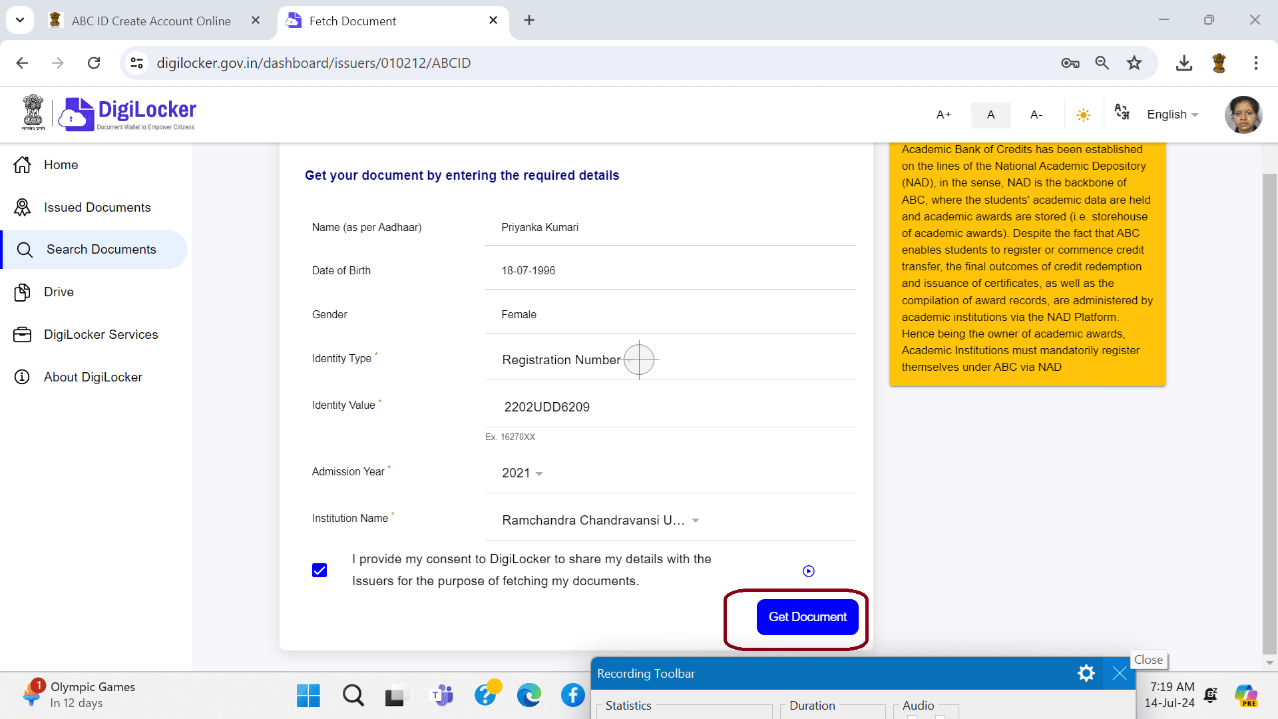Click the language translate icon
Screen dimensions: 1278x719
tap(1122, 112)
